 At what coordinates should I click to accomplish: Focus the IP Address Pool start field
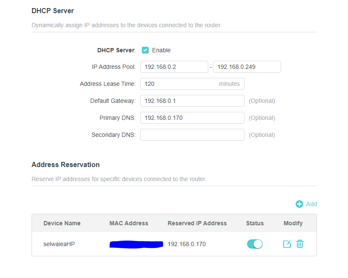tap(174, 67)
